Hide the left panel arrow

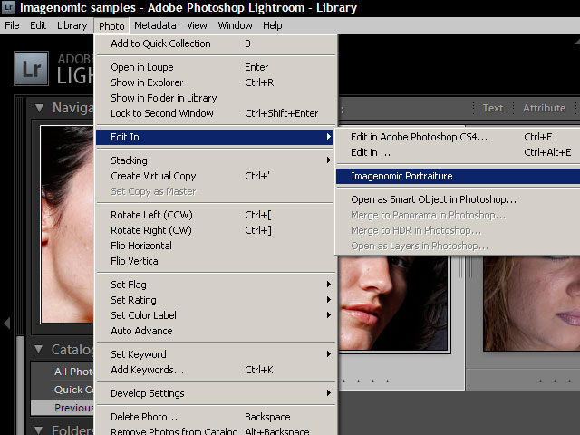pos(7,323)
